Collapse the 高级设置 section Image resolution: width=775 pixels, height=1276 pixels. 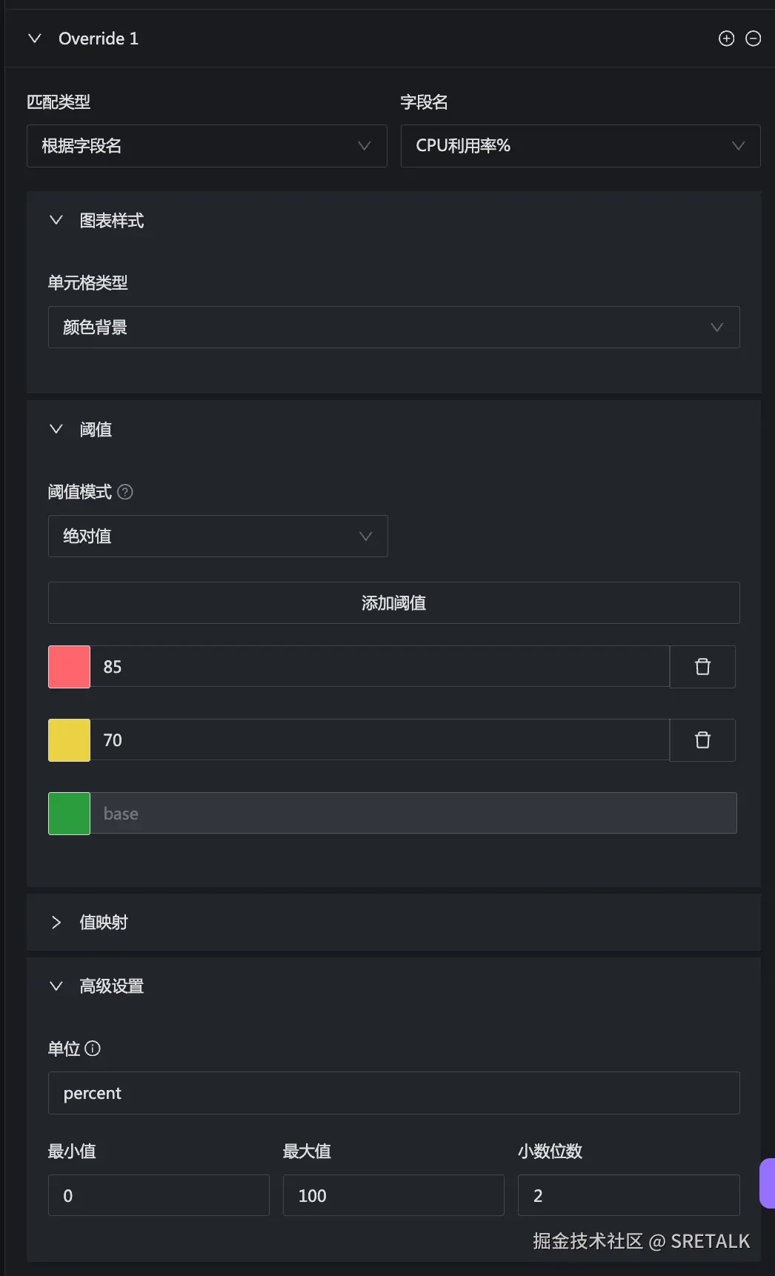[56, 986]
